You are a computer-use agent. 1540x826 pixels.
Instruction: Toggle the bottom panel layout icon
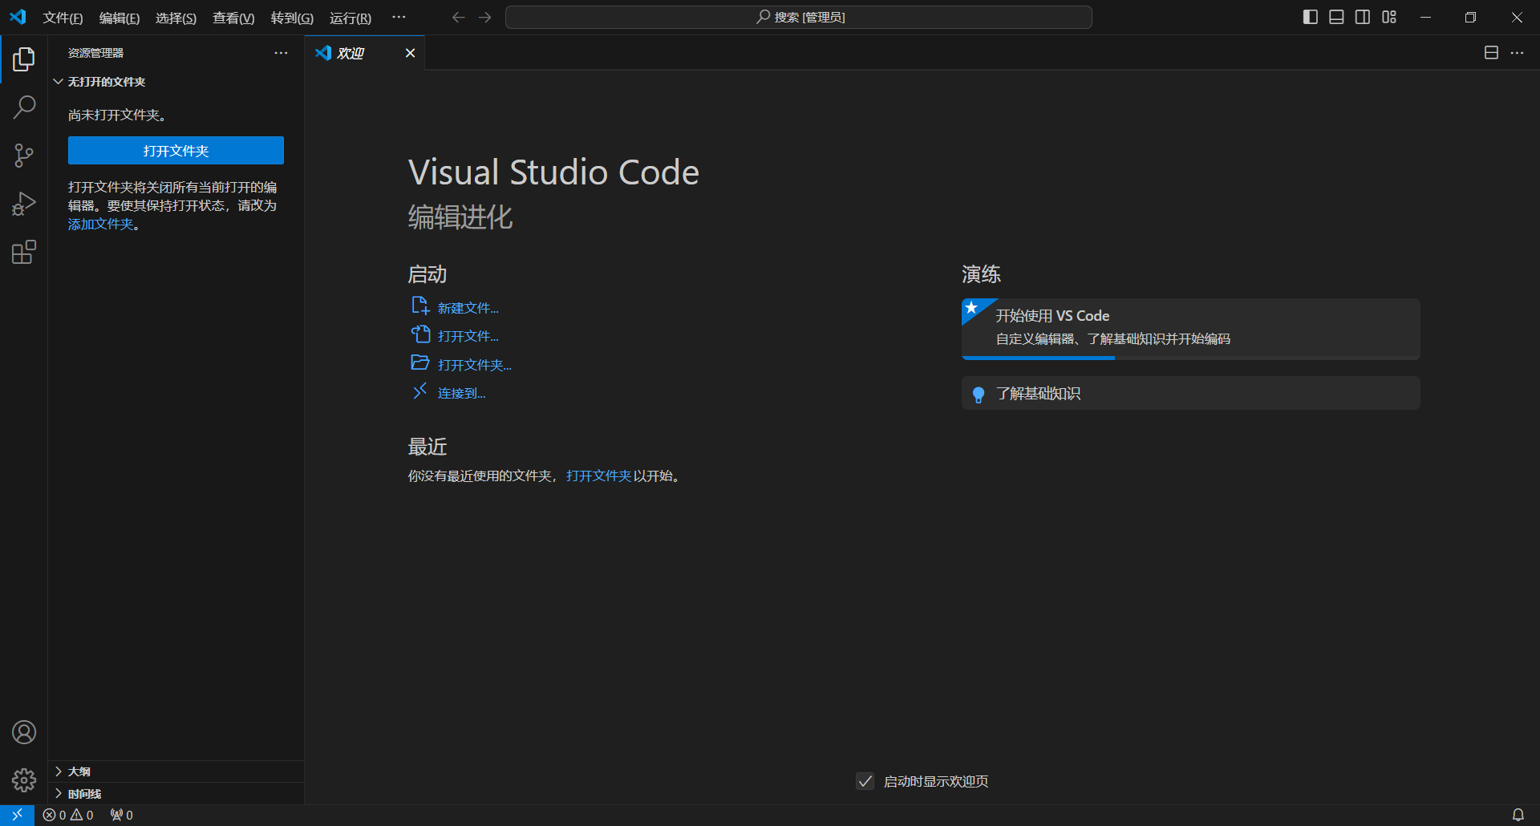pos(1336,17)
